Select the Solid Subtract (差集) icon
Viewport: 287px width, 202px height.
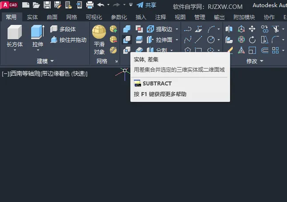(x=127, y=40)
